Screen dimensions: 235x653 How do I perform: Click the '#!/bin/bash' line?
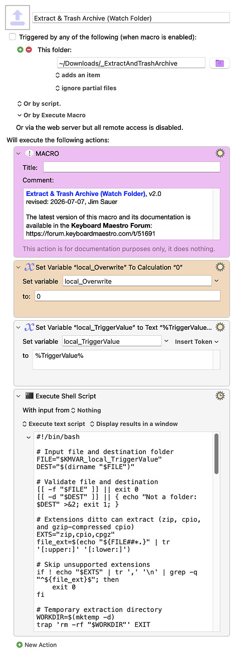pyautogui.click(x=58, y=437)
